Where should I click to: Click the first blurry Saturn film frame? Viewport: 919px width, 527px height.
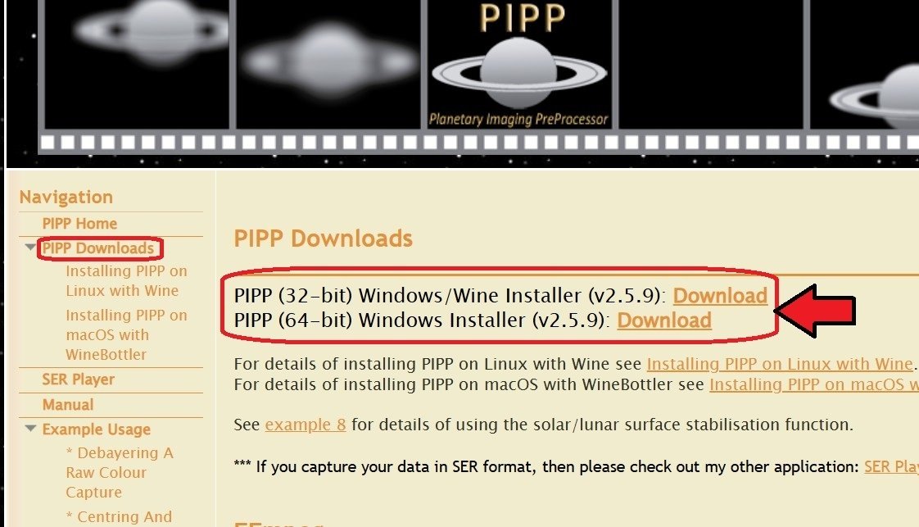point(137,64)
